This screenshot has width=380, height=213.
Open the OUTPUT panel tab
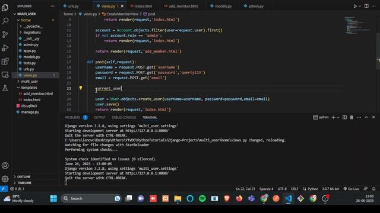(99, 117)
